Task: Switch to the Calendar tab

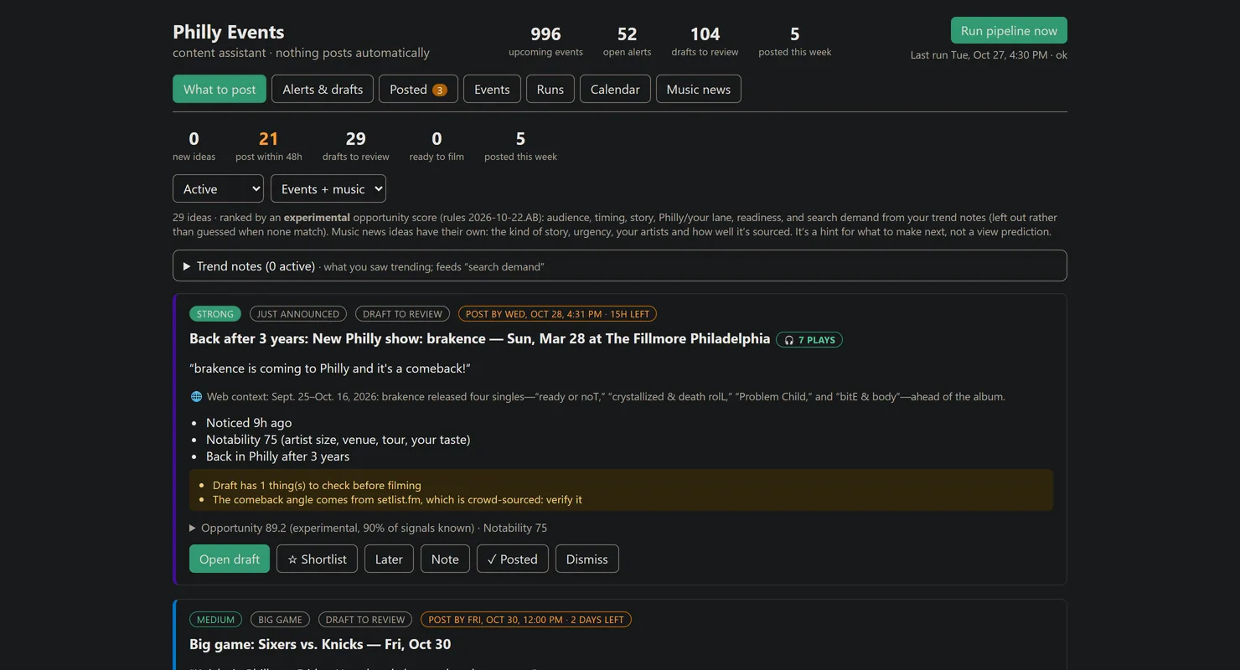Action: [x=615, y=89]
